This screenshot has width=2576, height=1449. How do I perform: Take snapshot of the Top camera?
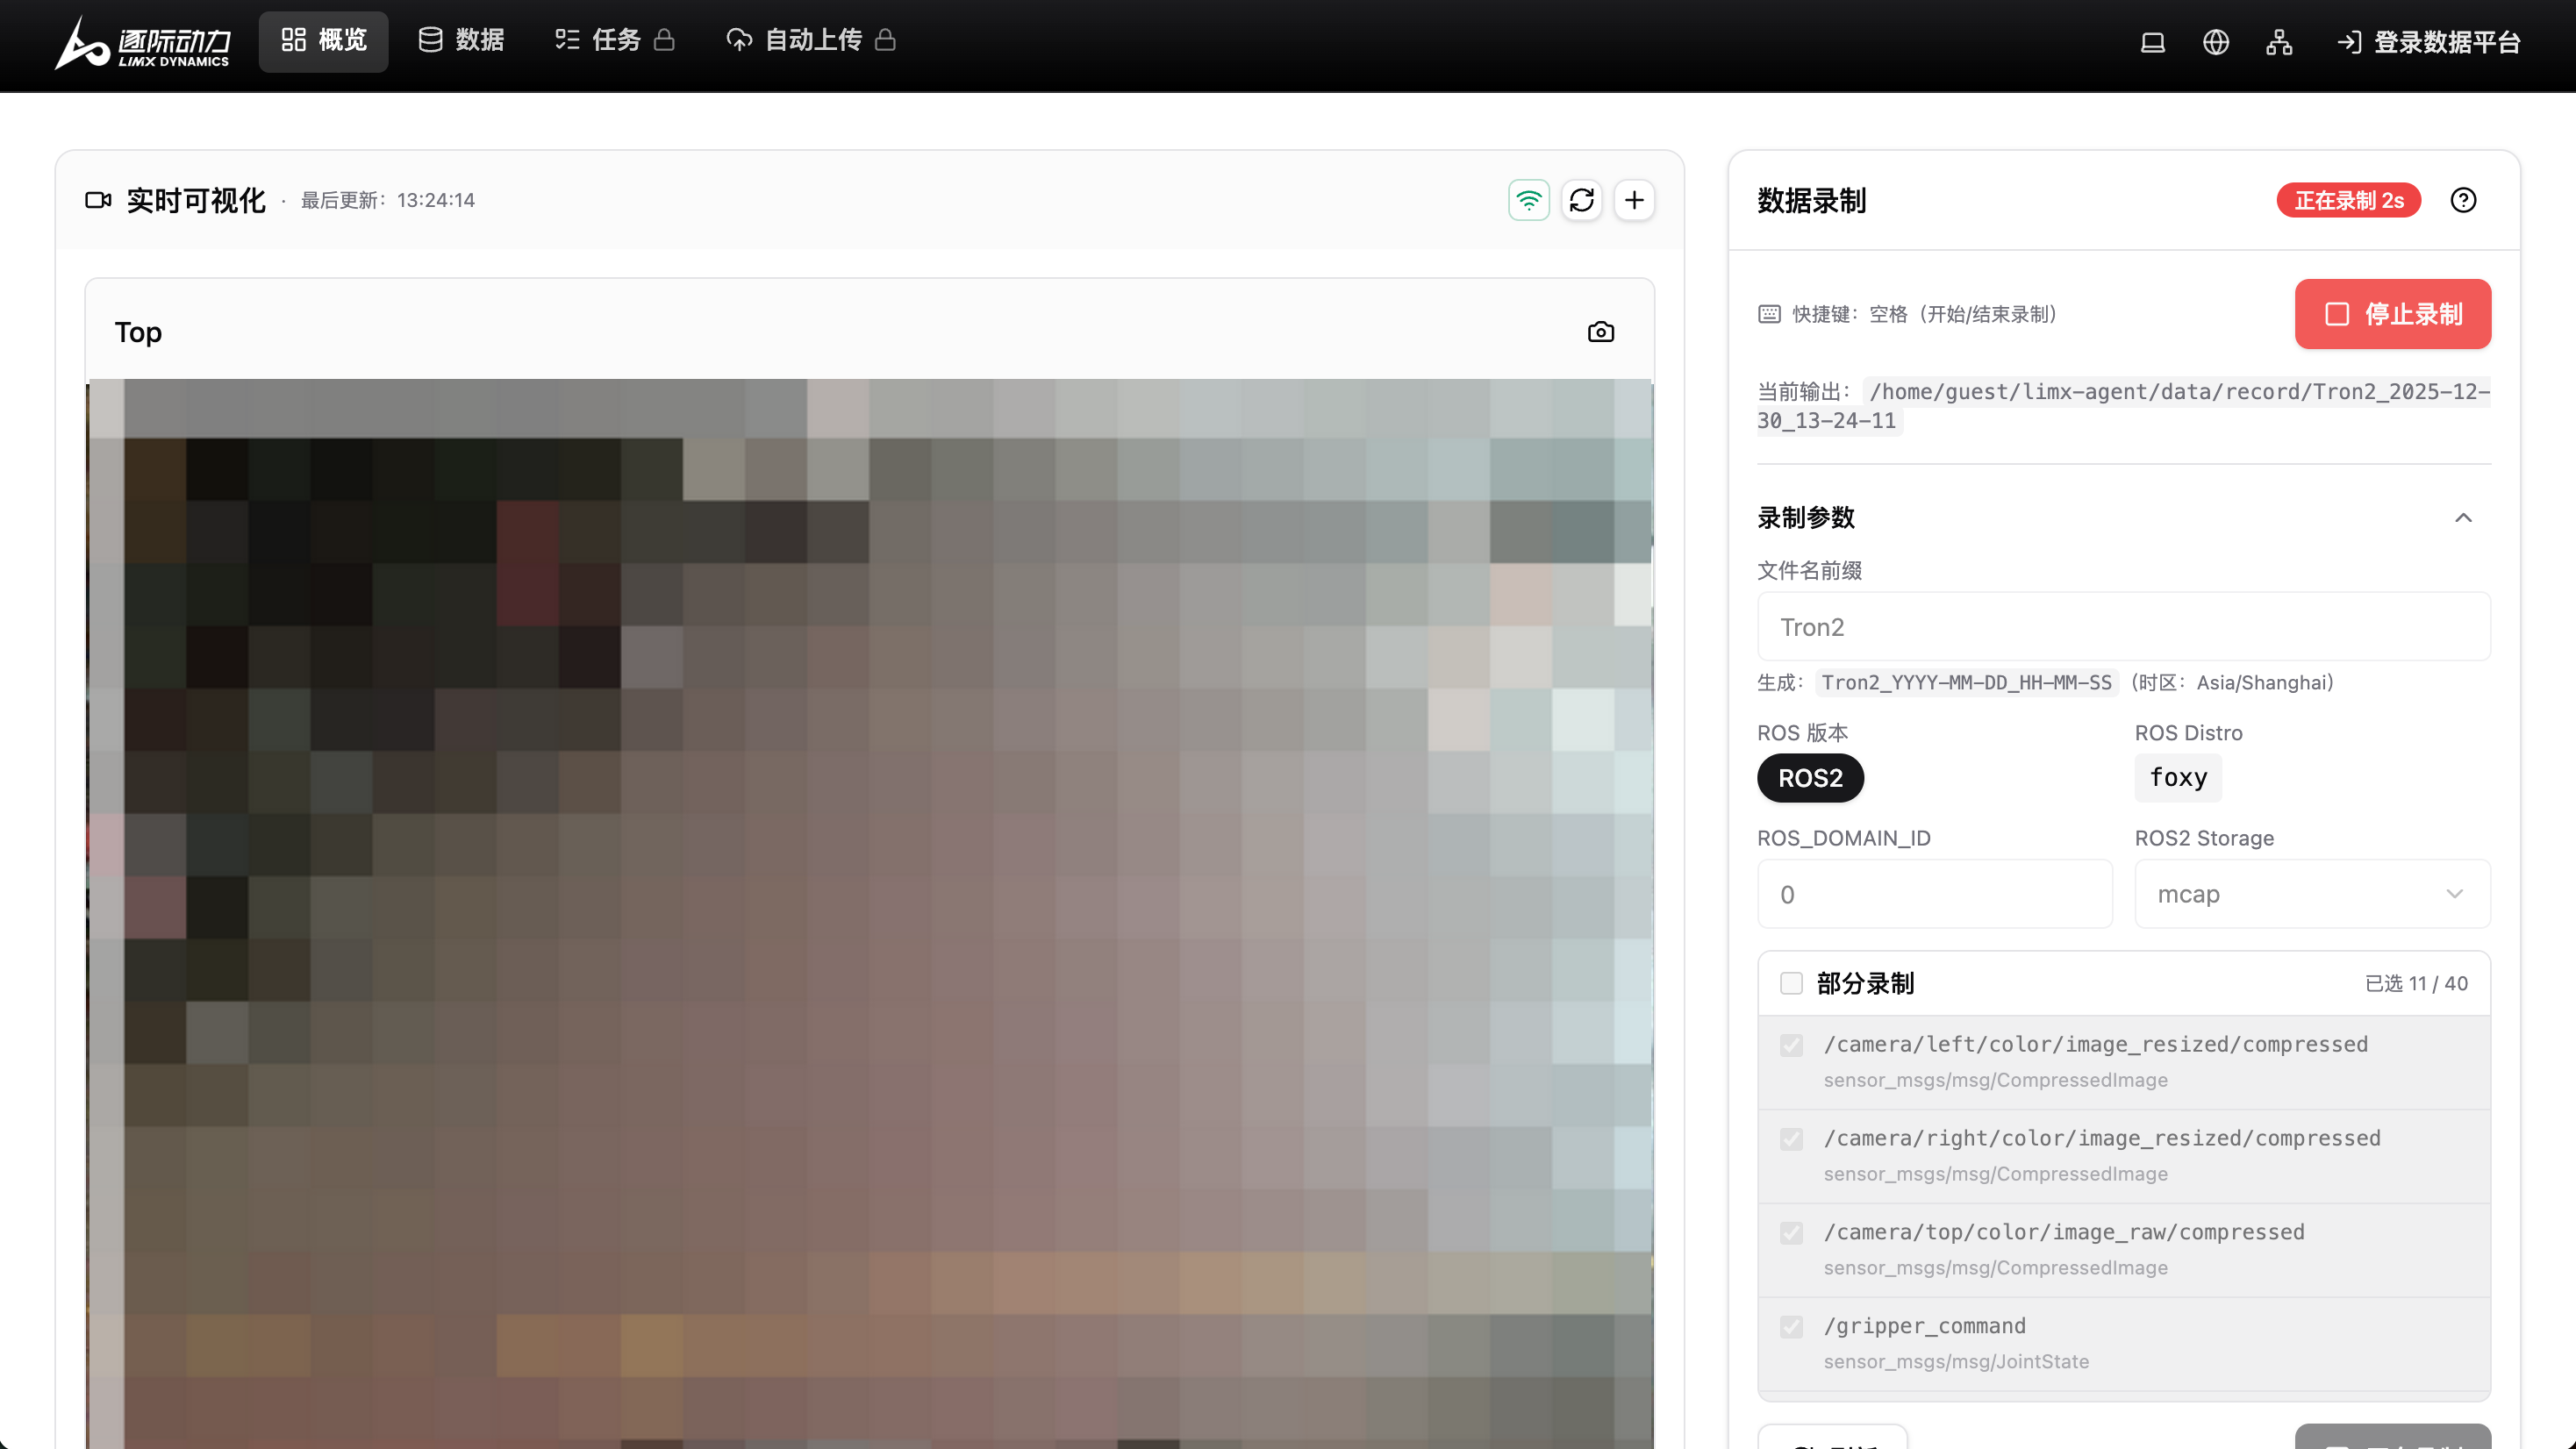[1600, 332]
